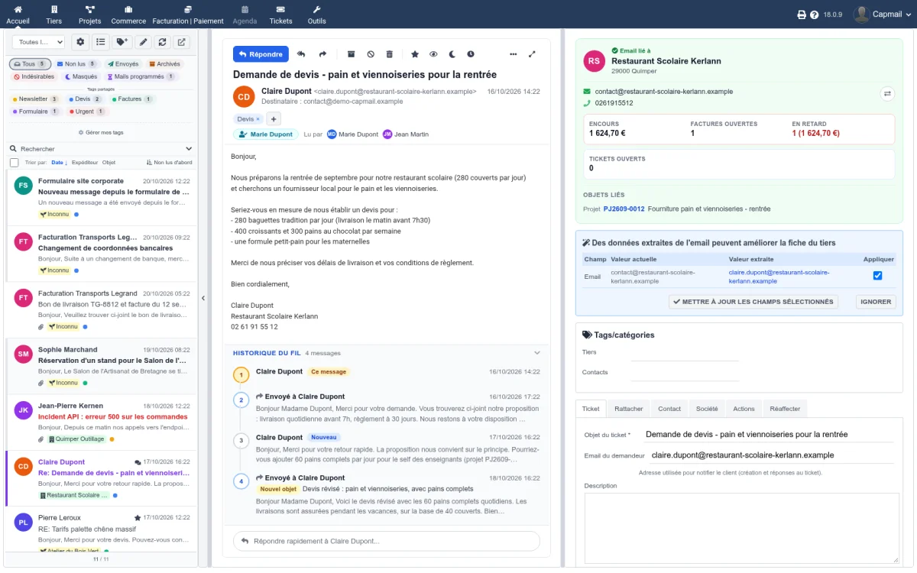Toggle the Envoyés filter chip
This screenshot has height=573, width=917.
click(123, 64)
